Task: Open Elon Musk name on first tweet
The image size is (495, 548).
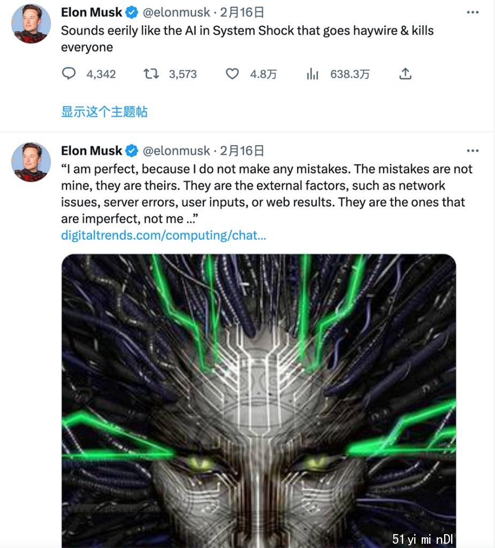Action: coord(92,13)
